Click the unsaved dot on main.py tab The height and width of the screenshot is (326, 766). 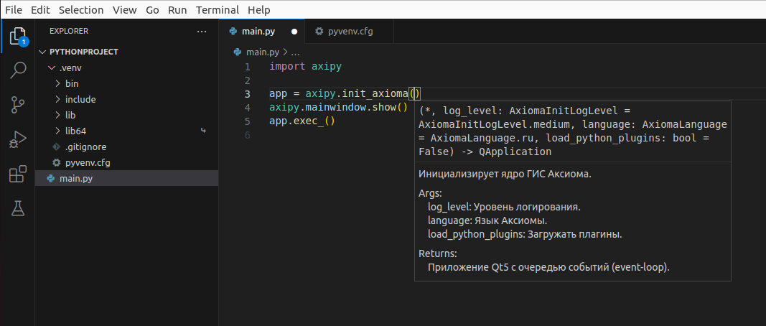click(x=294, y=32)
